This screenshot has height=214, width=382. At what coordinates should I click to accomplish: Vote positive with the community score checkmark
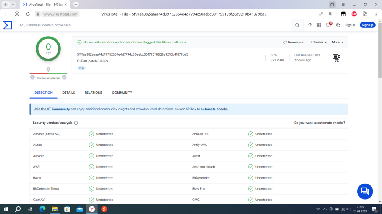click(x=64, y=77)
